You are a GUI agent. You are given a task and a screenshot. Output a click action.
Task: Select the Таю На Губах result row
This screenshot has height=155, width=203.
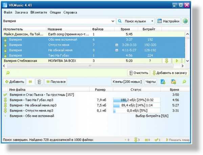93,55
